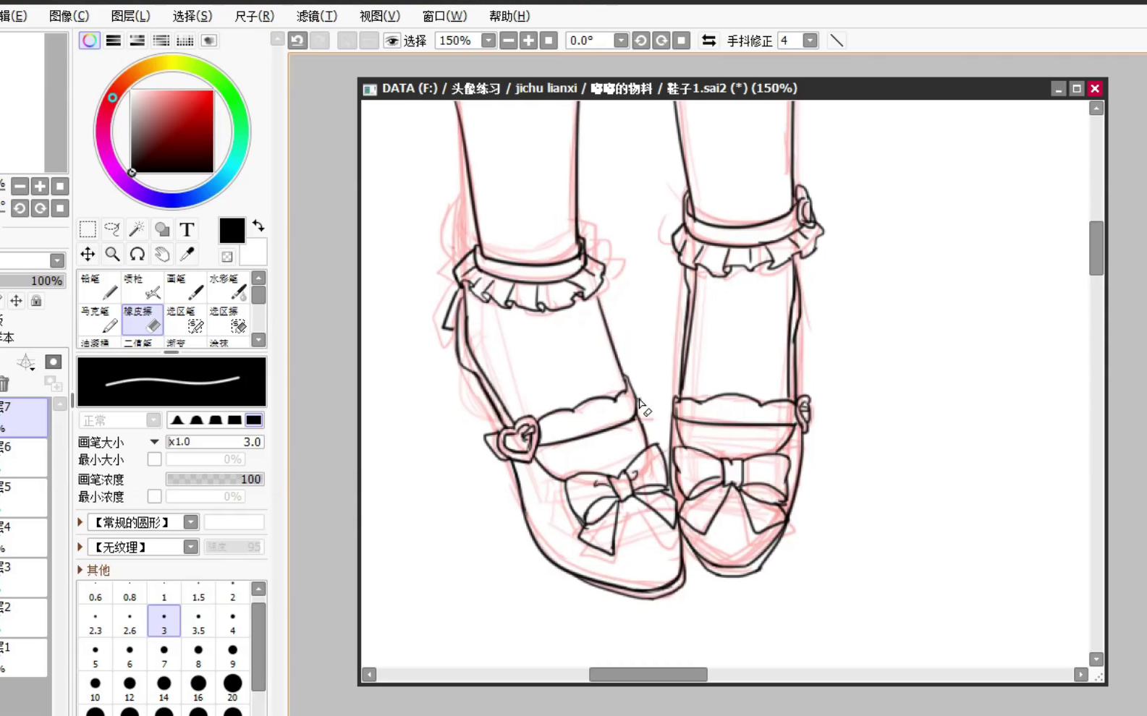
Task: Choose the 铅笔 pencil brush
Action: [99, 286]
